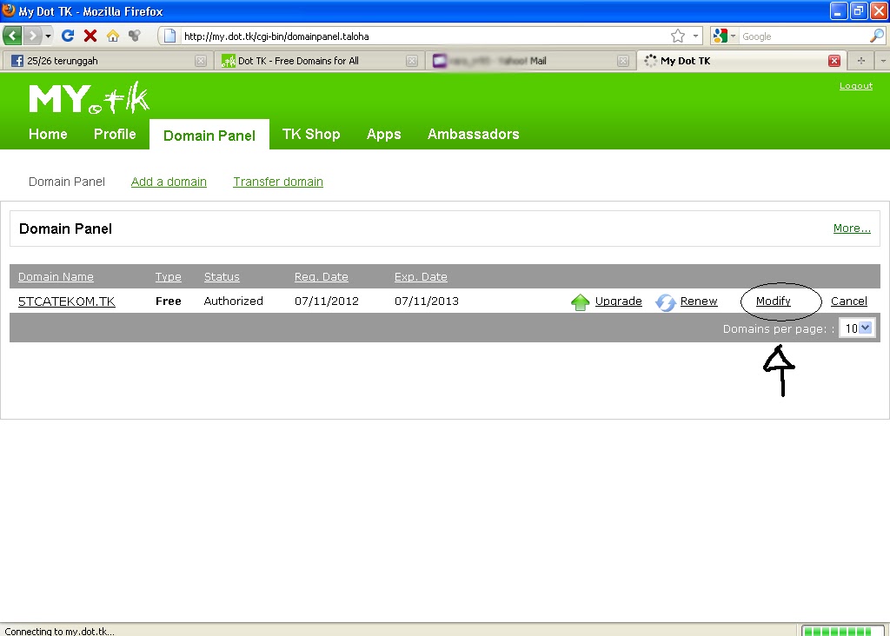Image resolution: width=890 pixels, height=636 pixels.
Task: Open the STCATEKOM.TK domain link
Action: (66, 301)
